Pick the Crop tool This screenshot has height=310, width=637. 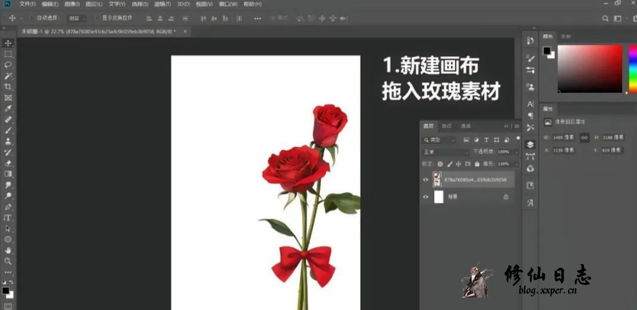click(x=8, y=87)
